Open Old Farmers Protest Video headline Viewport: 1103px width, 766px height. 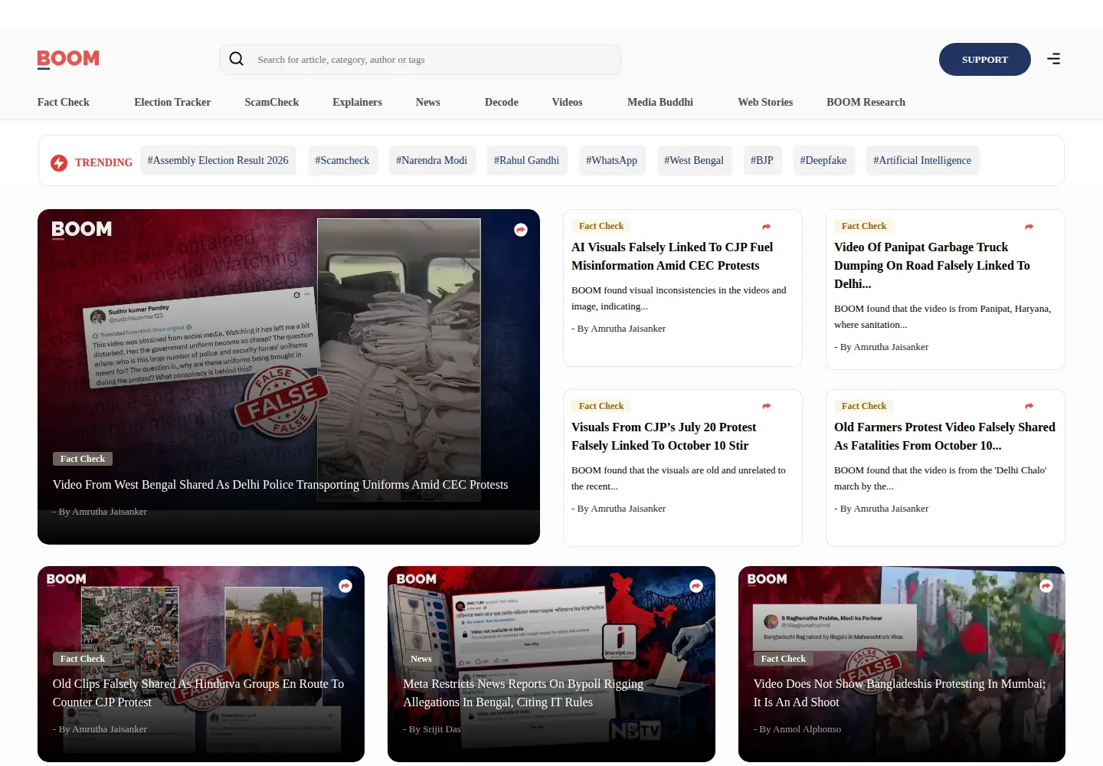(944, 437)
